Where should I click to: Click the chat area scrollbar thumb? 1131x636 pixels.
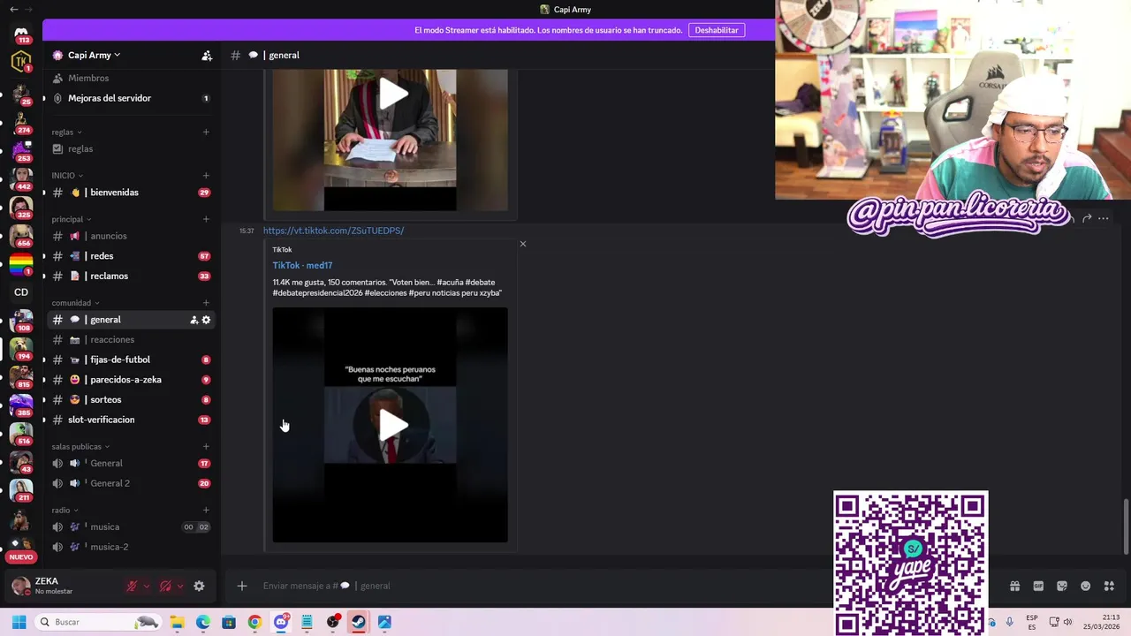point(1125,526)
